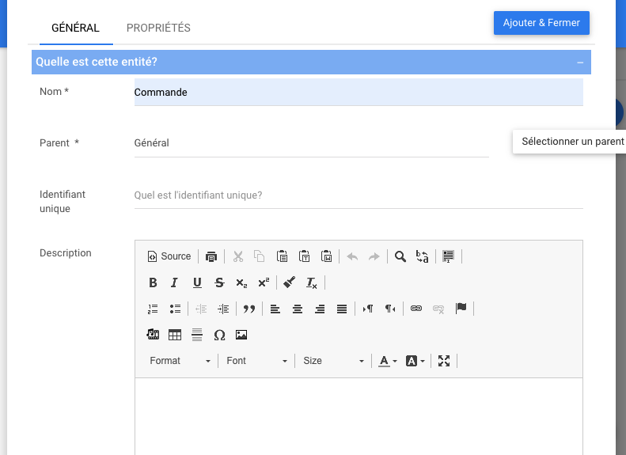Insert special character (Omega icon)
This screenshot has width=626, height=455.
(219, 336)
